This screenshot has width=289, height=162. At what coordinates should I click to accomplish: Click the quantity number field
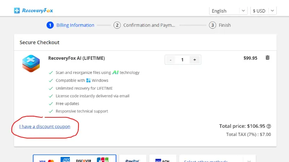pyautogui.click(x=182, y=60)
